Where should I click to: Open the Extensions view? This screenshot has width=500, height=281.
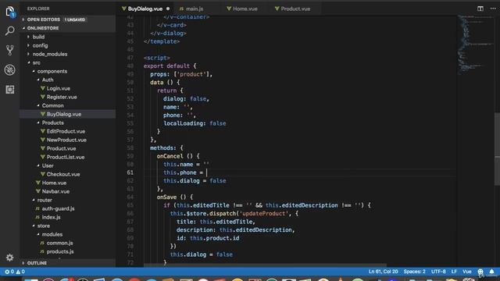coord(10,90)
